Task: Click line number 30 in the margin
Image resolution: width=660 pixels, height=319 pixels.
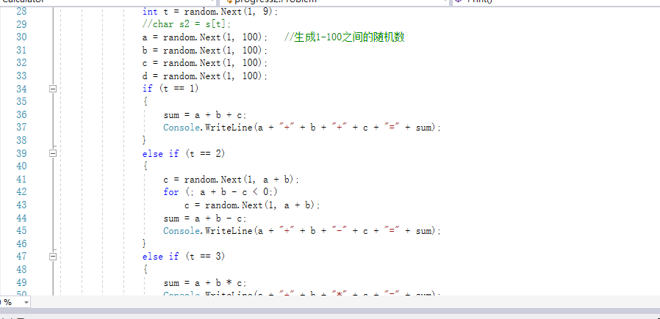Action: [x=21, y=37]
